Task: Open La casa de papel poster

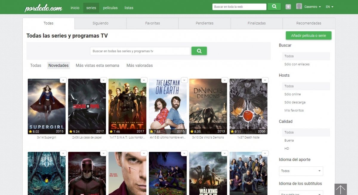Action: click(87, 106)
